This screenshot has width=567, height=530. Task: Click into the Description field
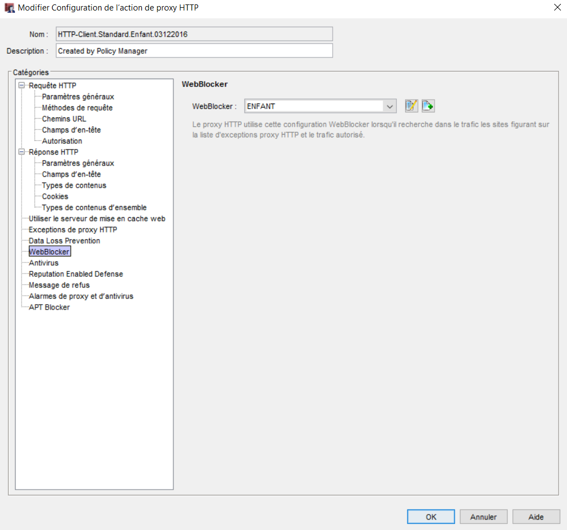click(194, 50)
